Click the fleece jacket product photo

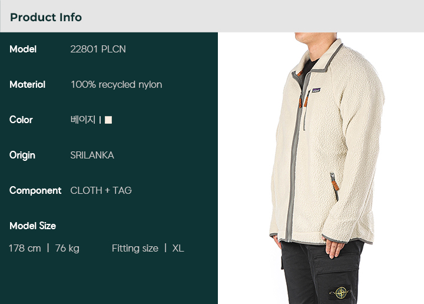point(321,168)
